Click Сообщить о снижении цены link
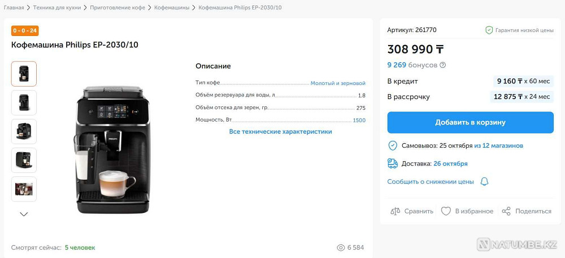The width and height of the screenshot is (565, 258). pyautogui.click(x=431, y=181)
